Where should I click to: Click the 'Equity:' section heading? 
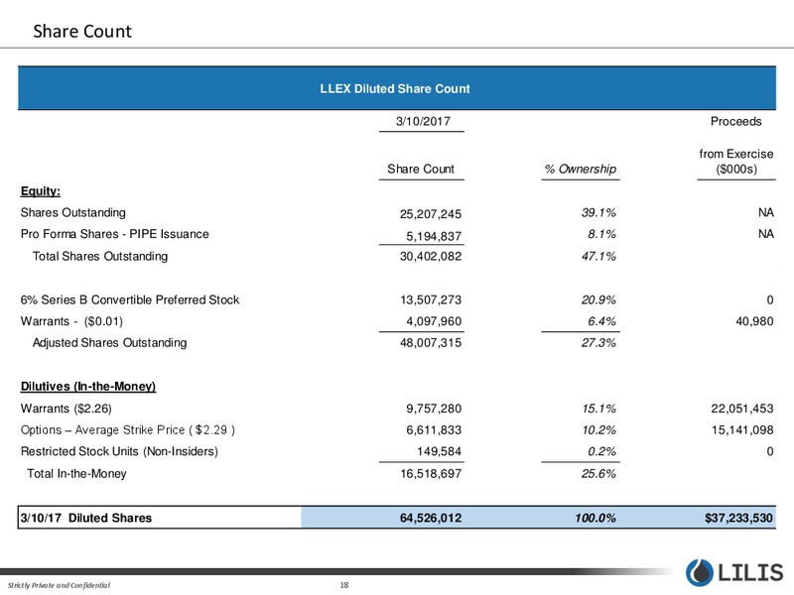pyautogui.click(x=41, y=191)
